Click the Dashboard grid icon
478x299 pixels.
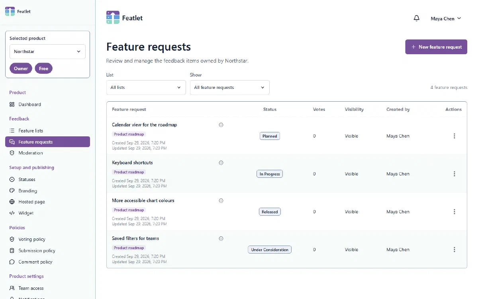tap(12, 104)
